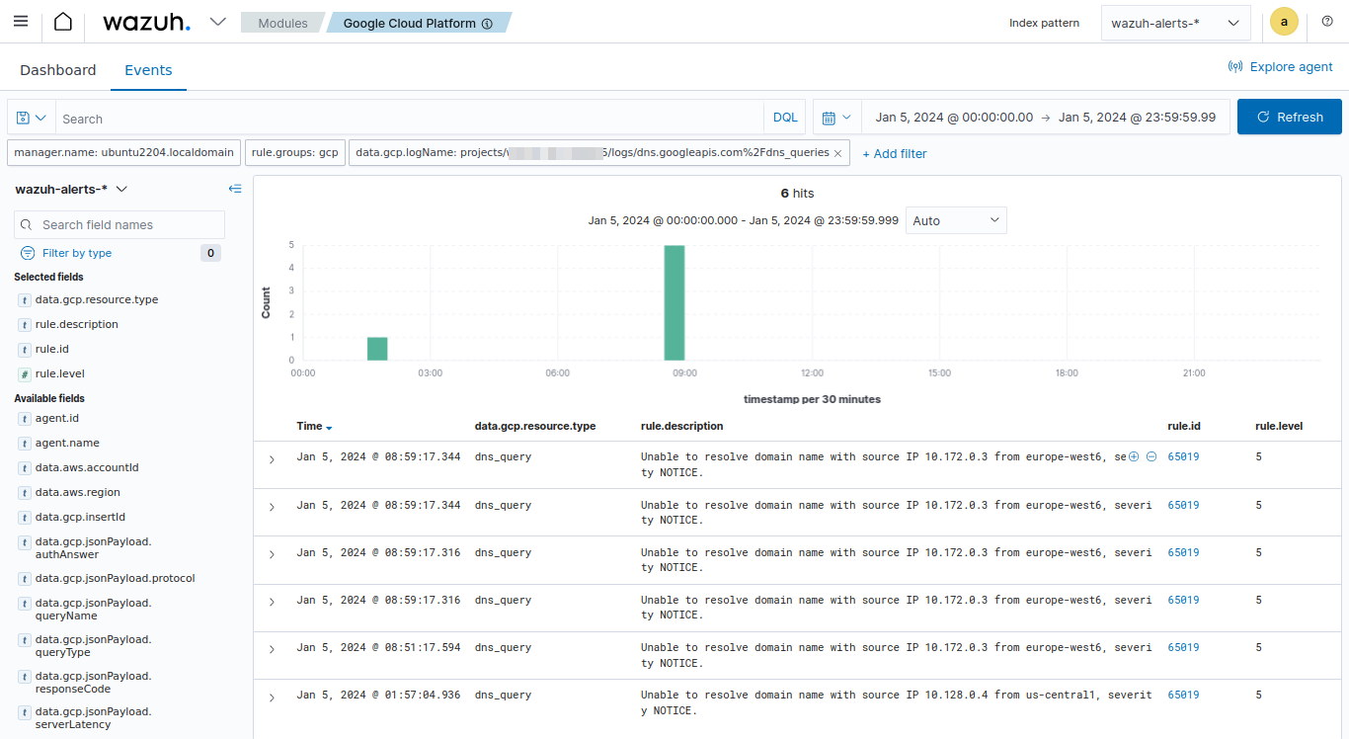This screenshot has width=1349, height=739.
Task: Open the user avatar menu
Action: click(1284, 22)
